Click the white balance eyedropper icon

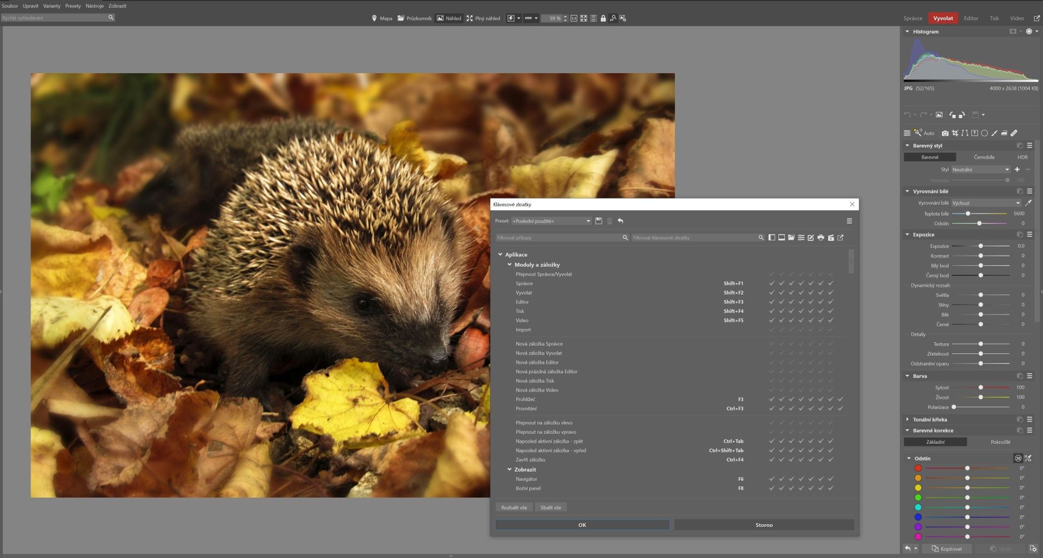click(x=1028, y=203)
